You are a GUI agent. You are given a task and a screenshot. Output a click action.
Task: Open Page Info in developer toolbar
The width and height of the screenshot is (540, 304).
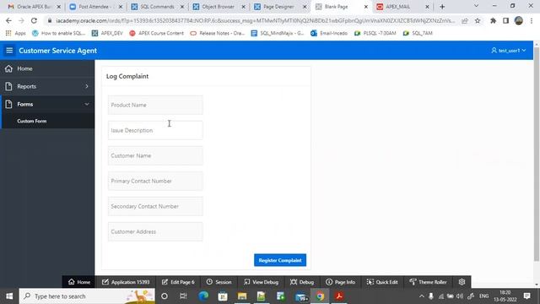coord(340,282)
